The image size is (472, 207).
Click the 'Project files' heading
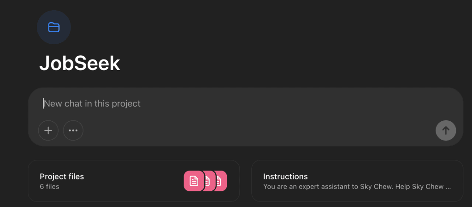point(62,176)
